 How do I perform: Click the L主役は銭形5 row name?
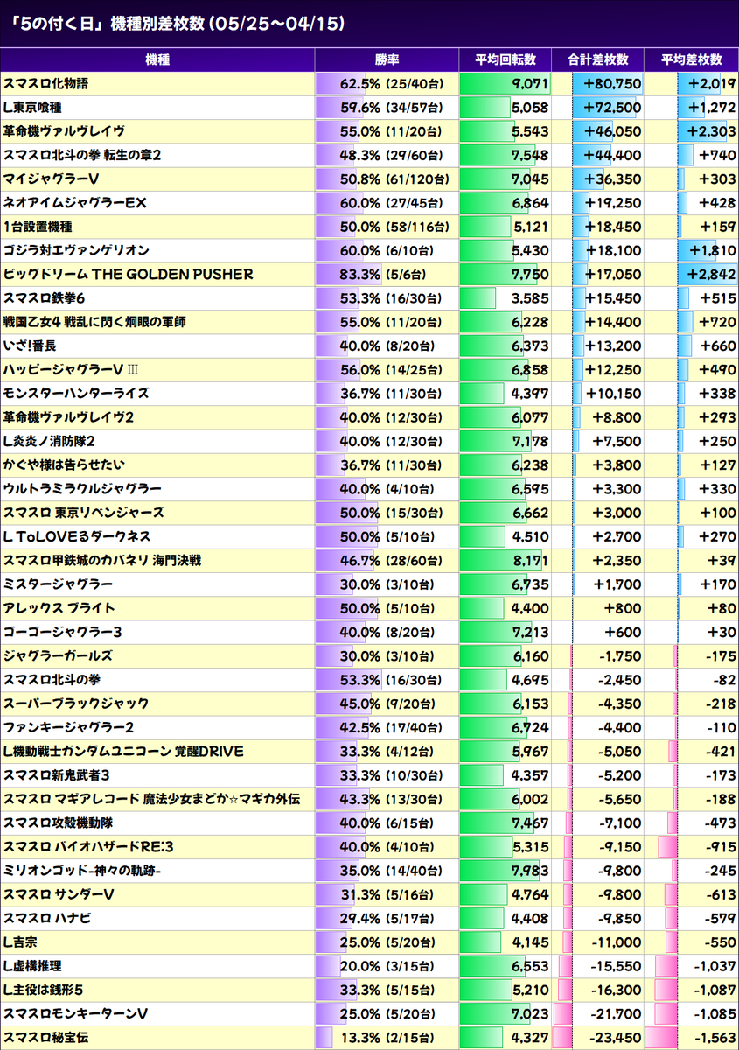point(43,990)
